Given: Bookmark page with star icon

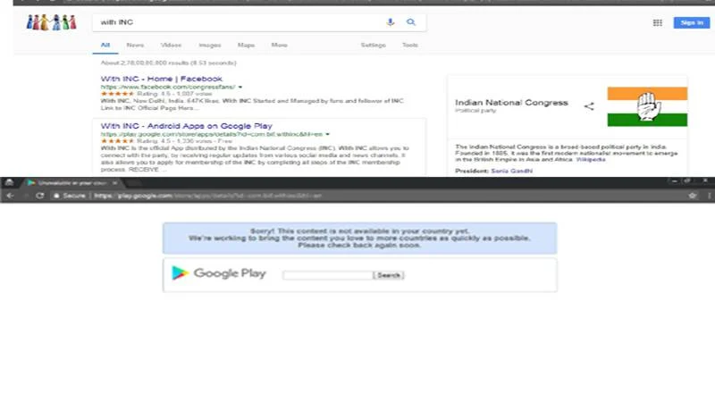Looking at the screenshot, I should [x=692, y=196].
